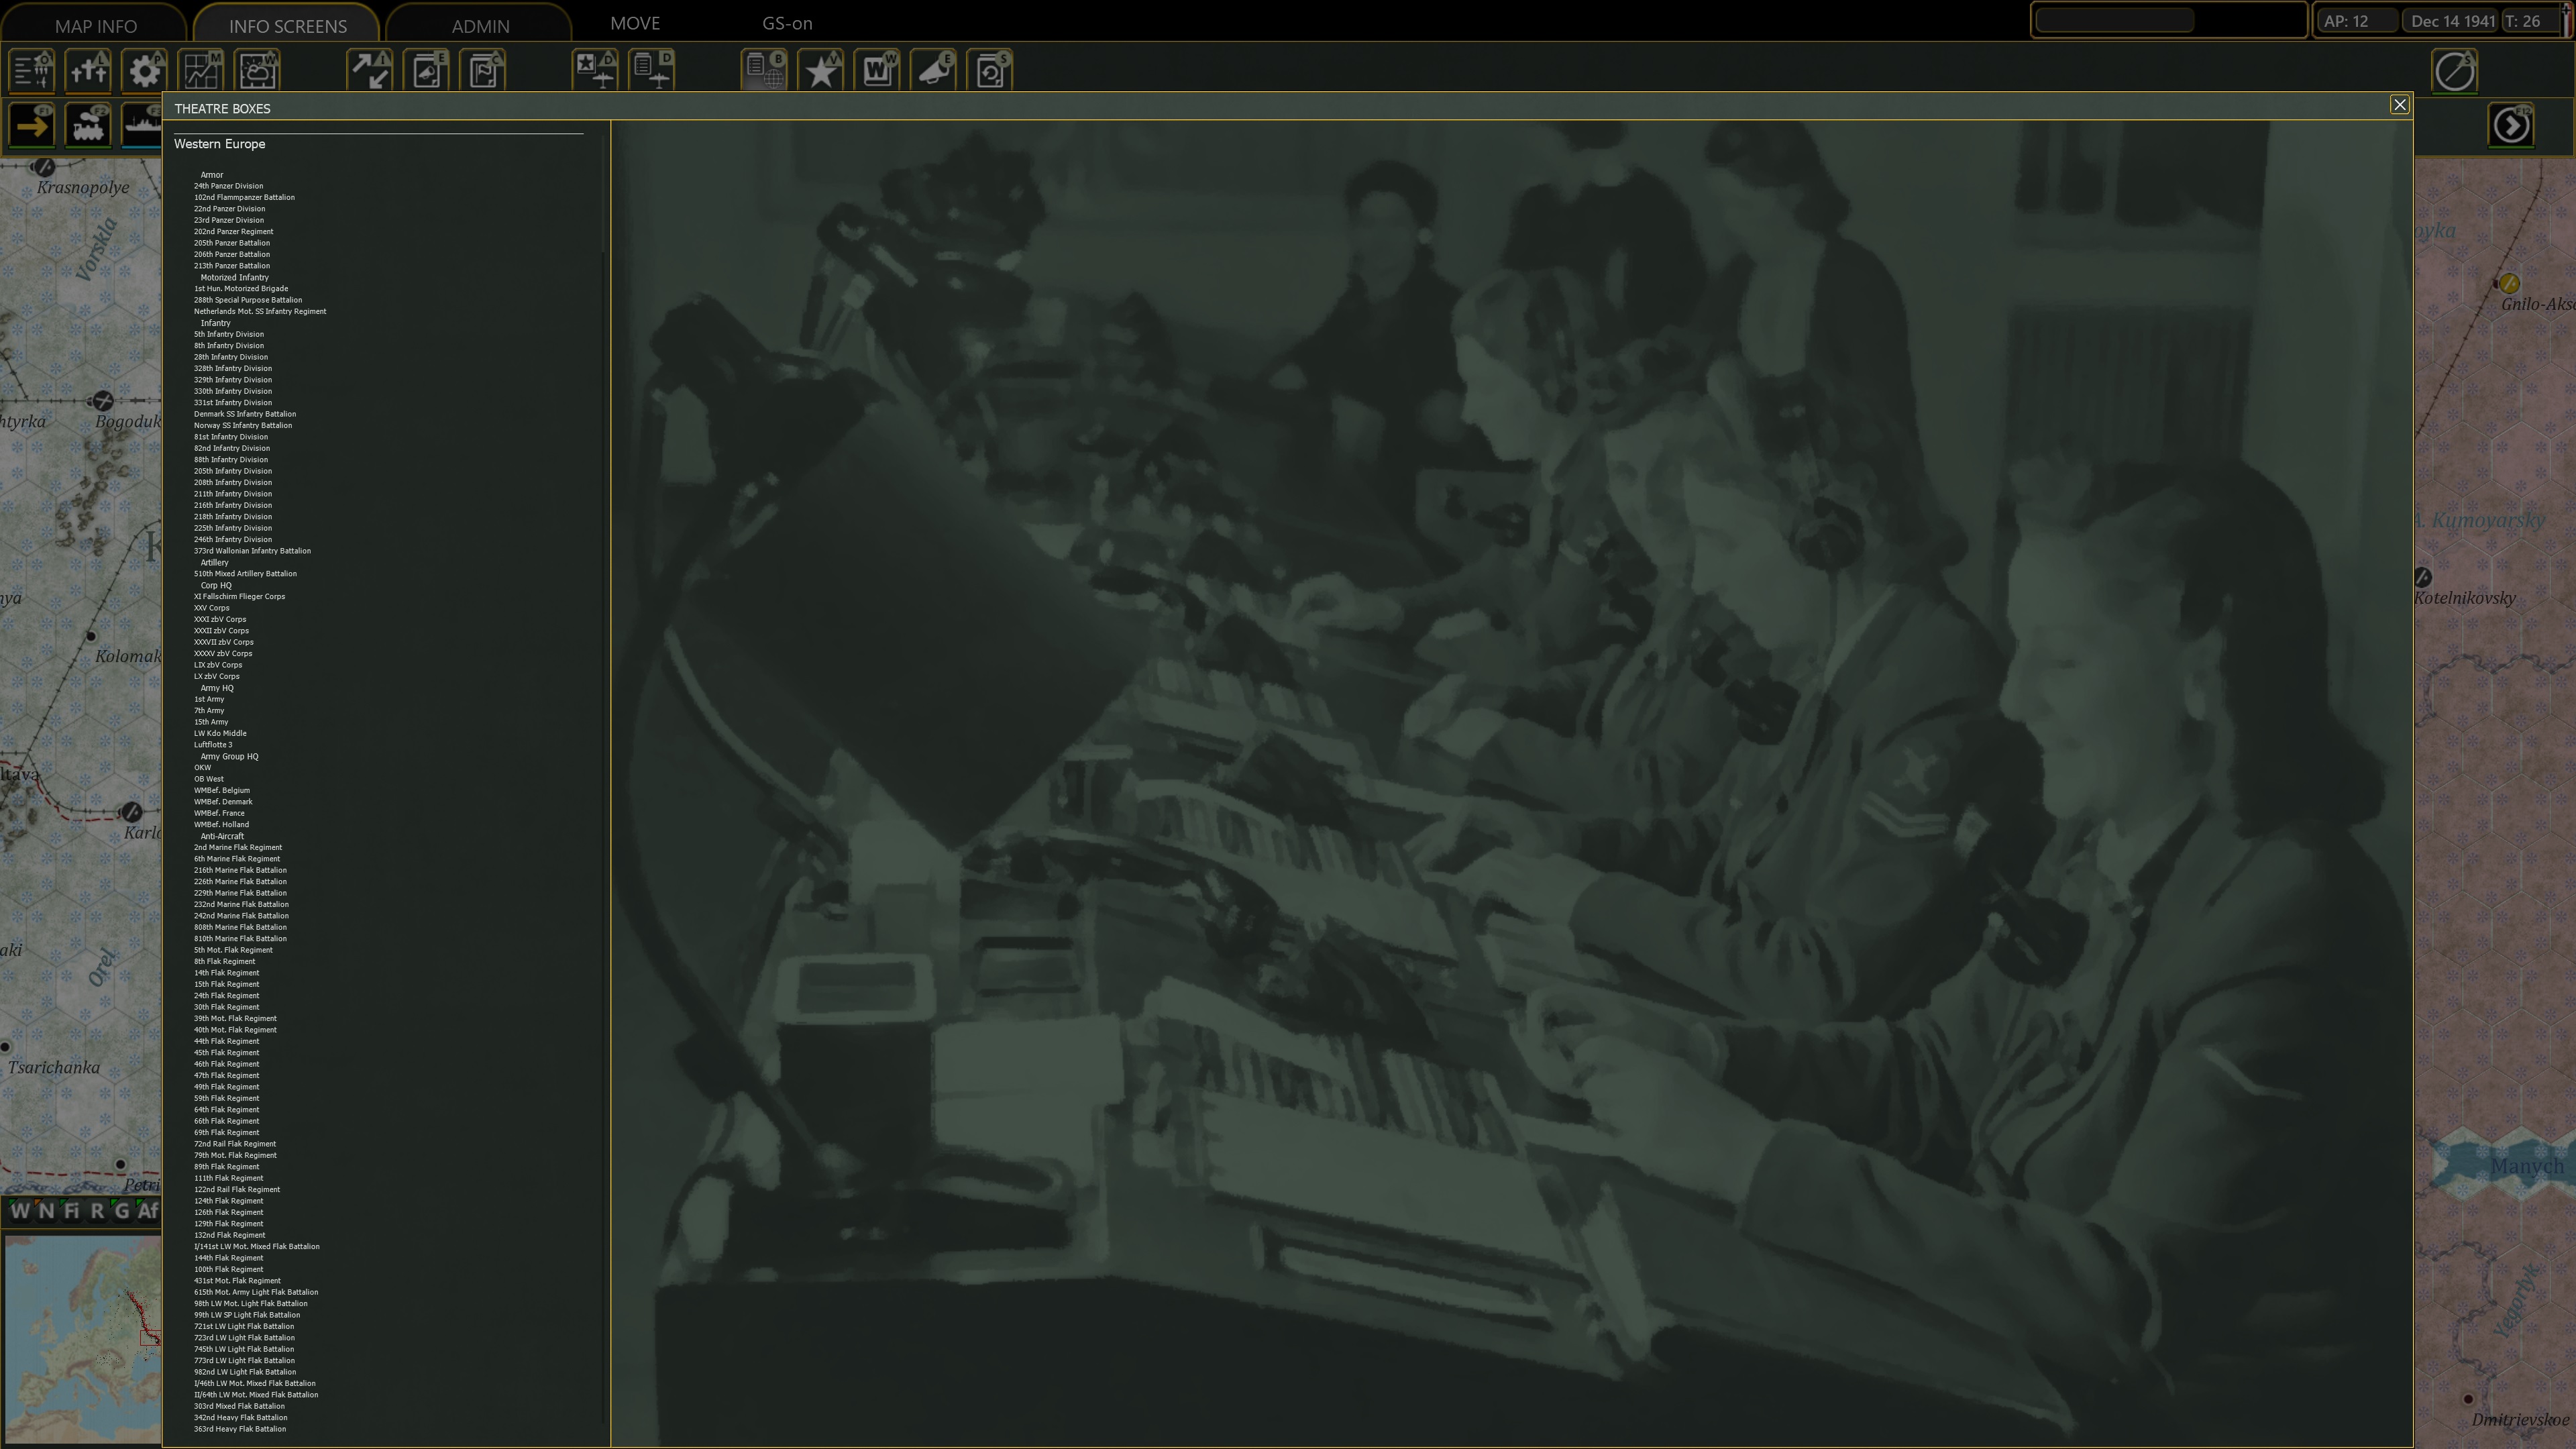Select 5th Infantry Division
The width and height of the screenshot is (2576, 1449).
pos(229,335)
